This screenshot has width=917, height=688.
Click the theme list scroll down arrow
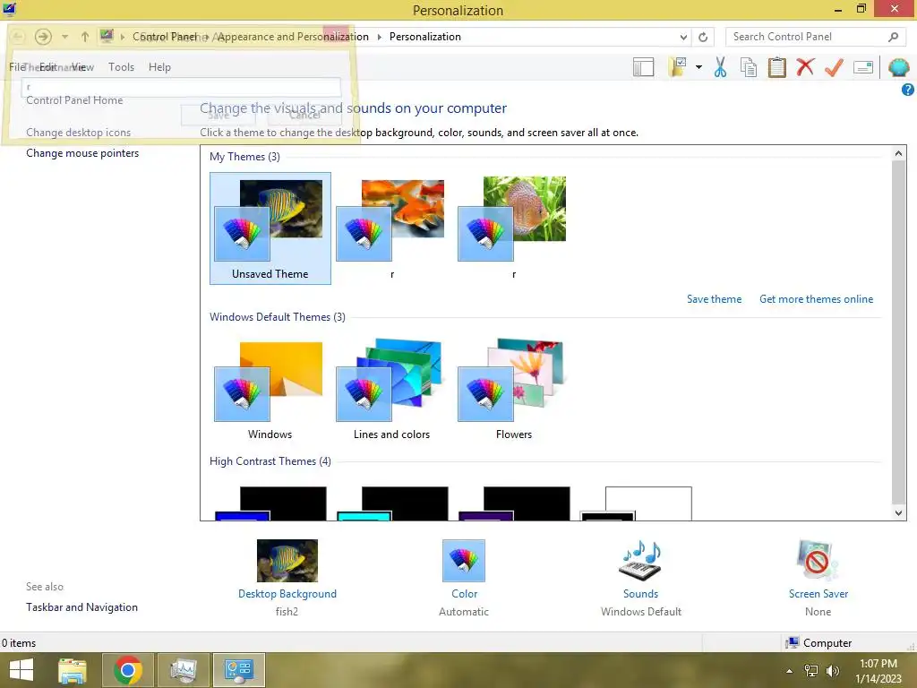pyautogui.click(x=899, y=513)
